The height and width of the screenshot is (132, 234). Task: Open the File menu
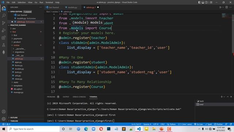coord(8,2)
